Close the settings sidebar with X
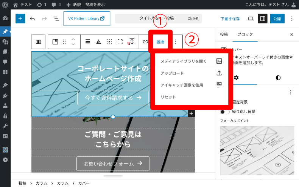The width and height of the screenshot is (299, 187). point(291,34)
